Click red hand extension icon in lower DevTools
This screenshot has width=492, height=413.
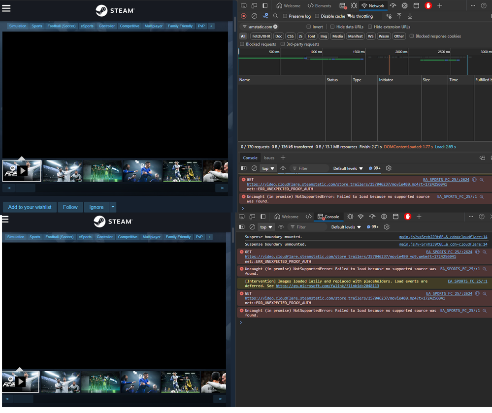407,217
